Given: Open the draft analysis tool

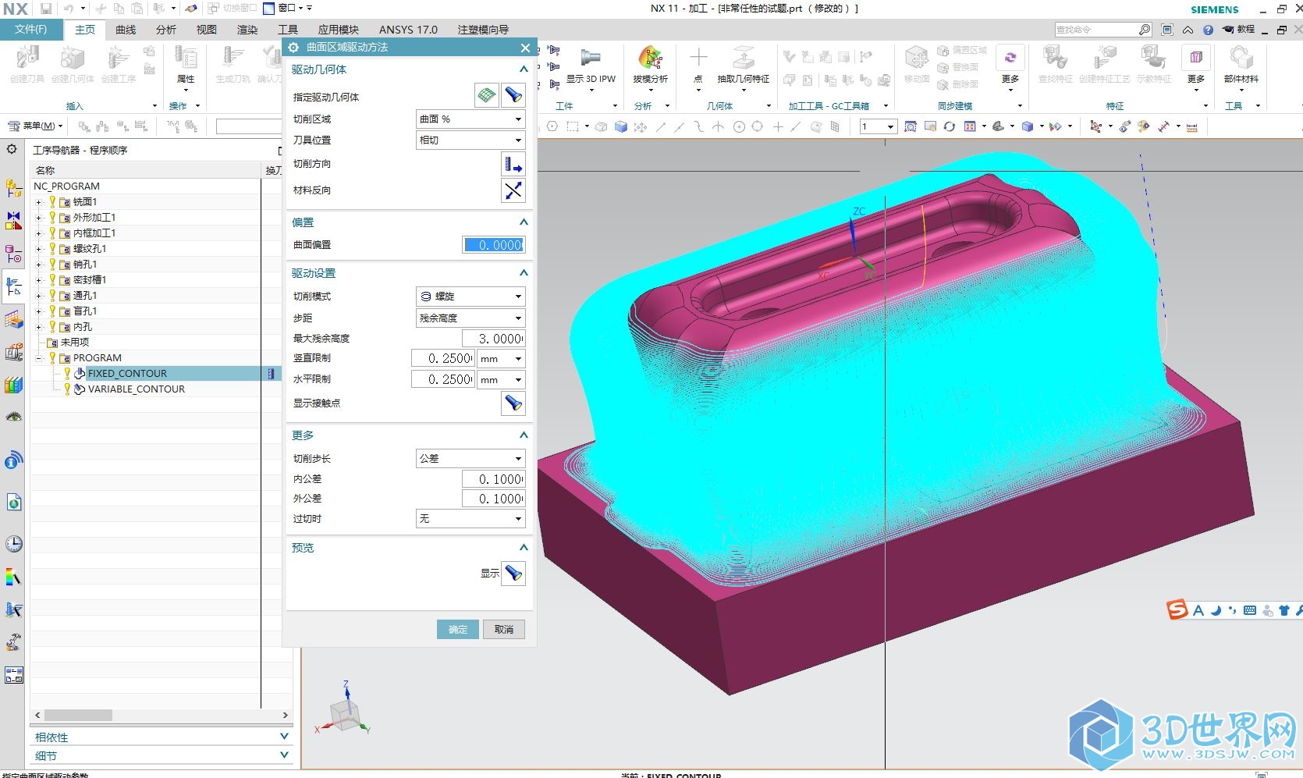Looking at the screenshot, I should coord(650,66).
